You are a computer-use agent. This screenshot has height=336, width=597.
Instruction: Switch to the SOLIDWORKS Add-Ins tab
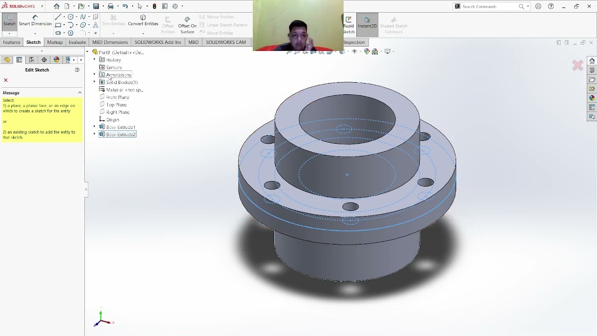tap(158, 42)
